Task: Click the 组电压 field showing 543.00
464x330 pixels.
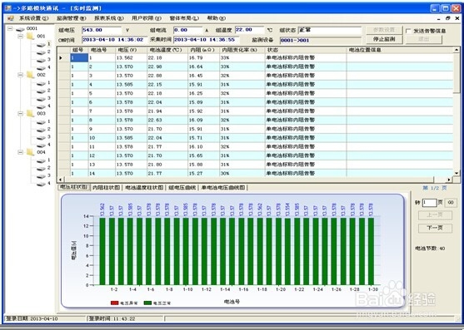Action: 102,30
